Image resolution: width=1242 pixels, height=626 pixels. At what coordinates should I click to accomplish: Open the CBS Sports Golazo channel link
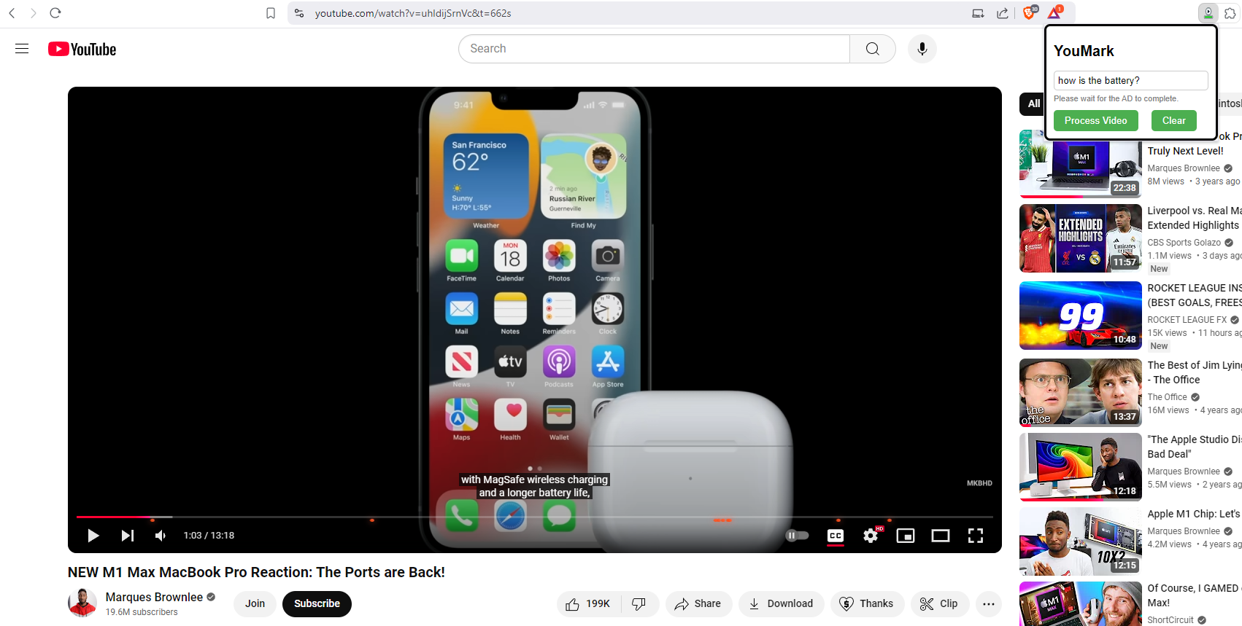click(x=1184, y=243)
